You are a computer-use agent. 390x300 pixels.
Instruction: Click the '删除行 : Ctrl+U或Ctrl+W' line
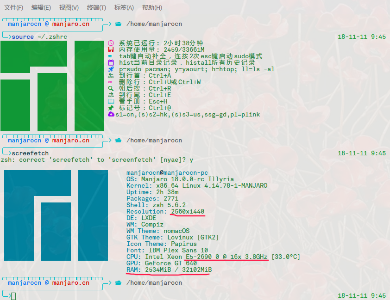point(160,82)
